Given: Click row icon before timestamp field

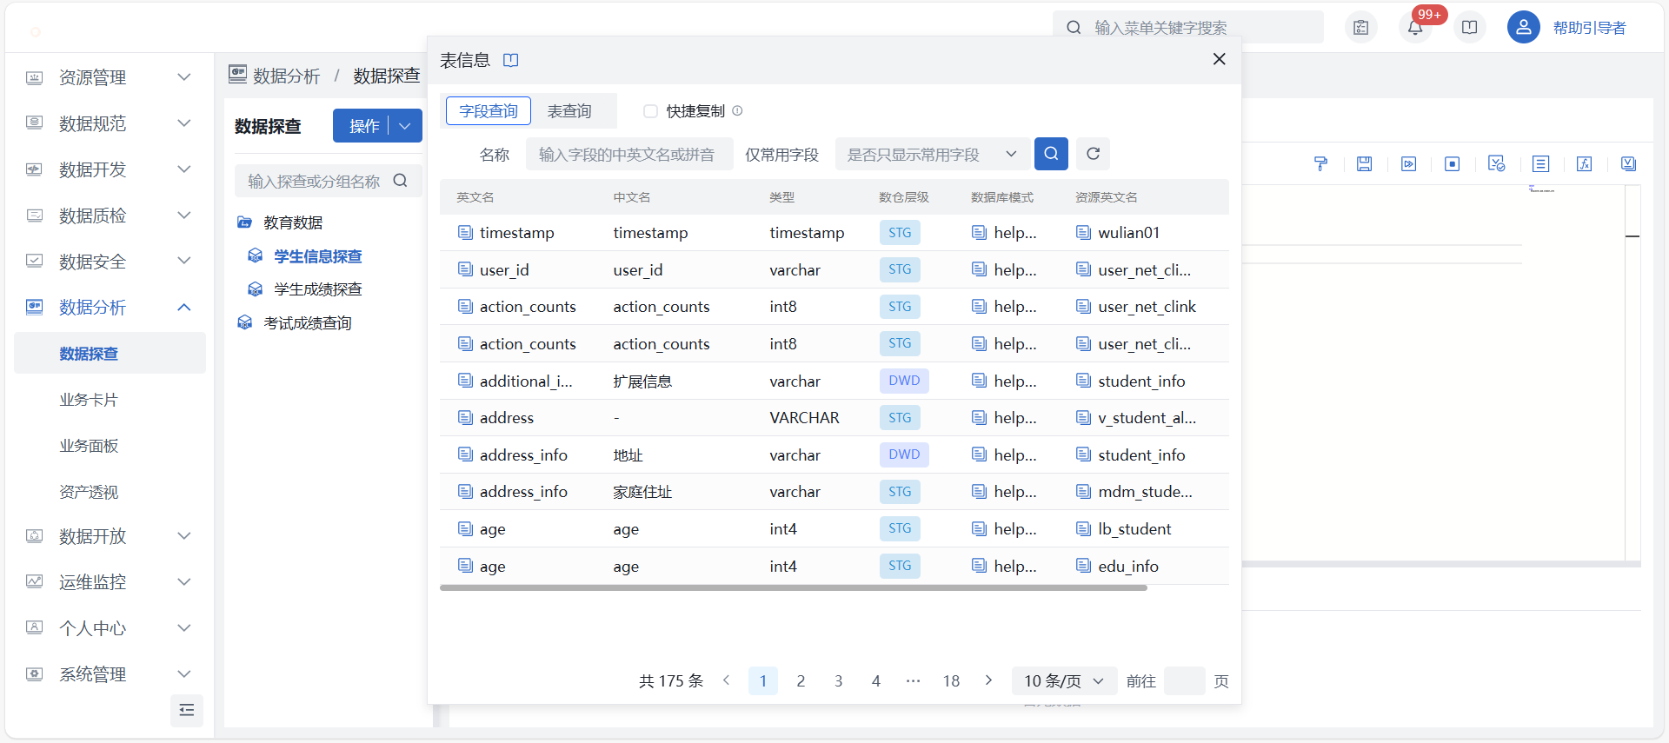Looking at the screenshot, I should tap(465, 232).
